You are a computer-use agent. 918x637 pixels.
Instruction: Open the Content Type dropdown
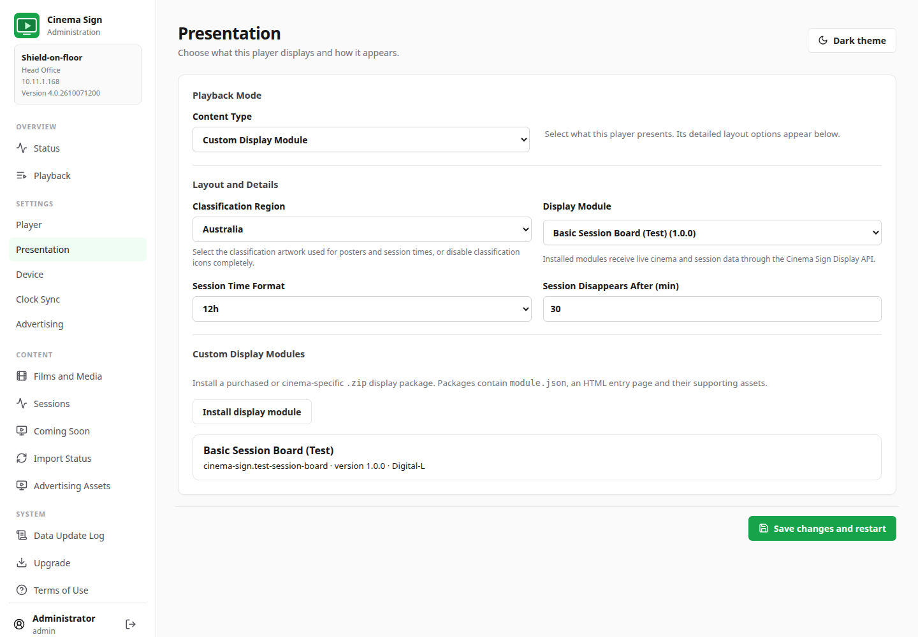[361, 140]
